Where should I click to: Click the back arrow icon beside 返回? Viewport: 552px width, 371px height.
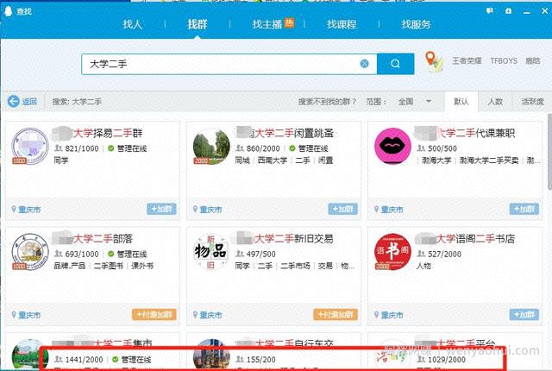(14, 101)
